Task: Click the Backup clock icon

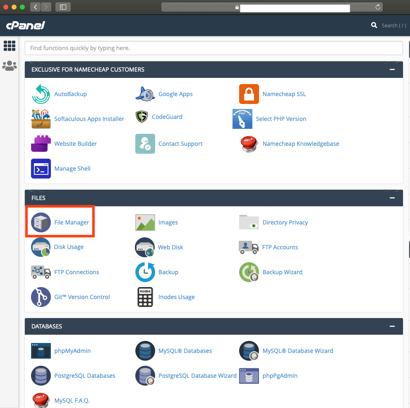Action: coord(145,272)
